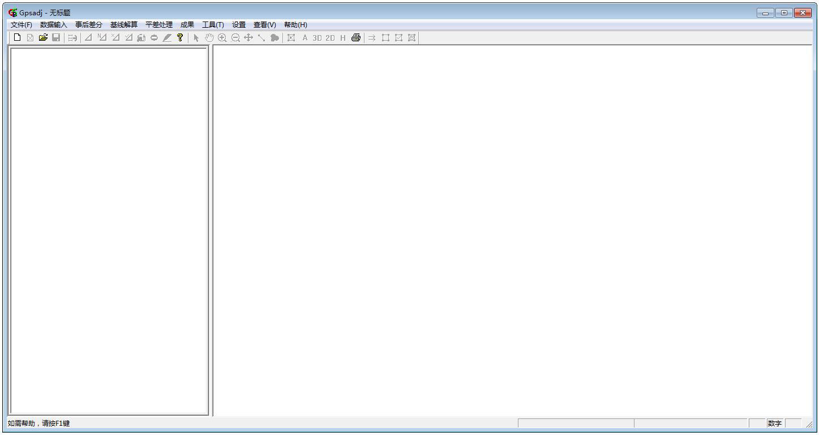Viewport: 819px width, 436px height.
Task: Open the 文件(F) menu
Action: (x=22, y=25)
